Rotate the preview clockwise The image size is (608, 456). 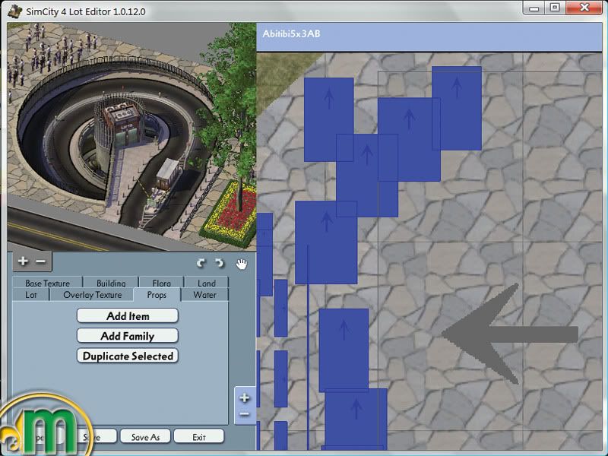(220, 263)
